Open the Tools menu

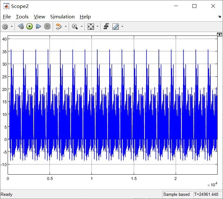22,17
